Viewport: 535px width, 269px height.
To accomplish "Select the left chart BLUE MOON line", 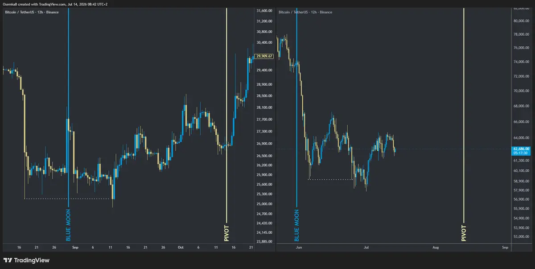I will coord(68,125).
